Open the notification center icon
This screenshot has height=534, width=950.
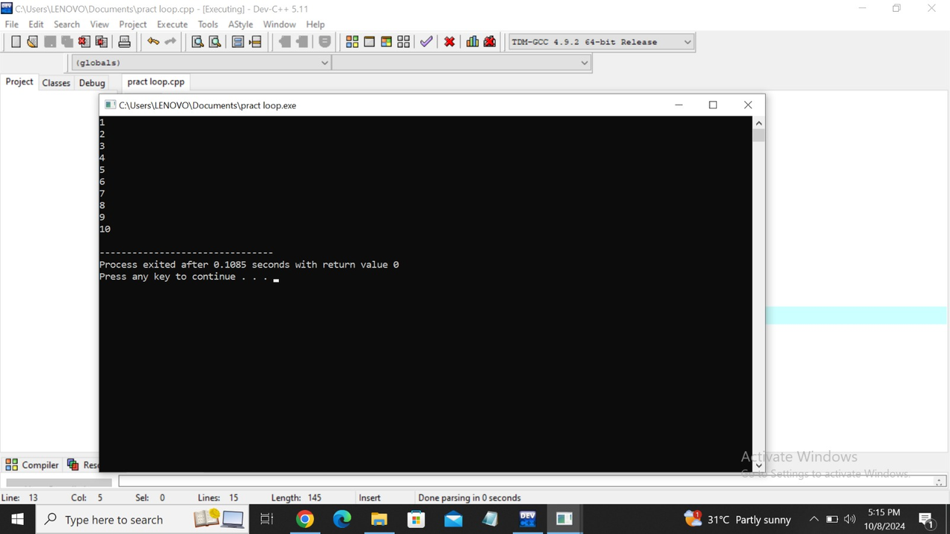click(926, 519)
